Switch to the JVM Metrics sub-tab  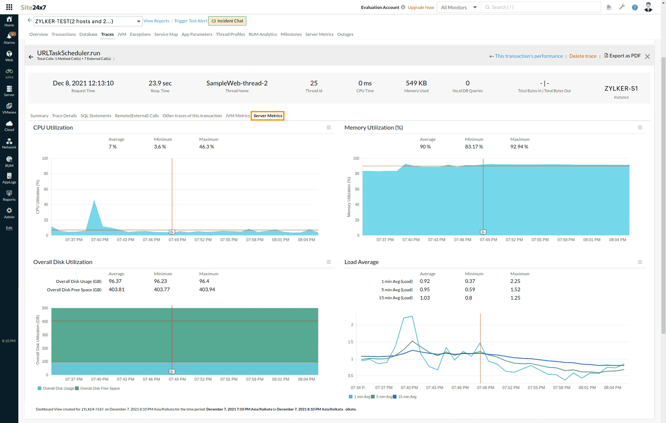click(238, 116)
